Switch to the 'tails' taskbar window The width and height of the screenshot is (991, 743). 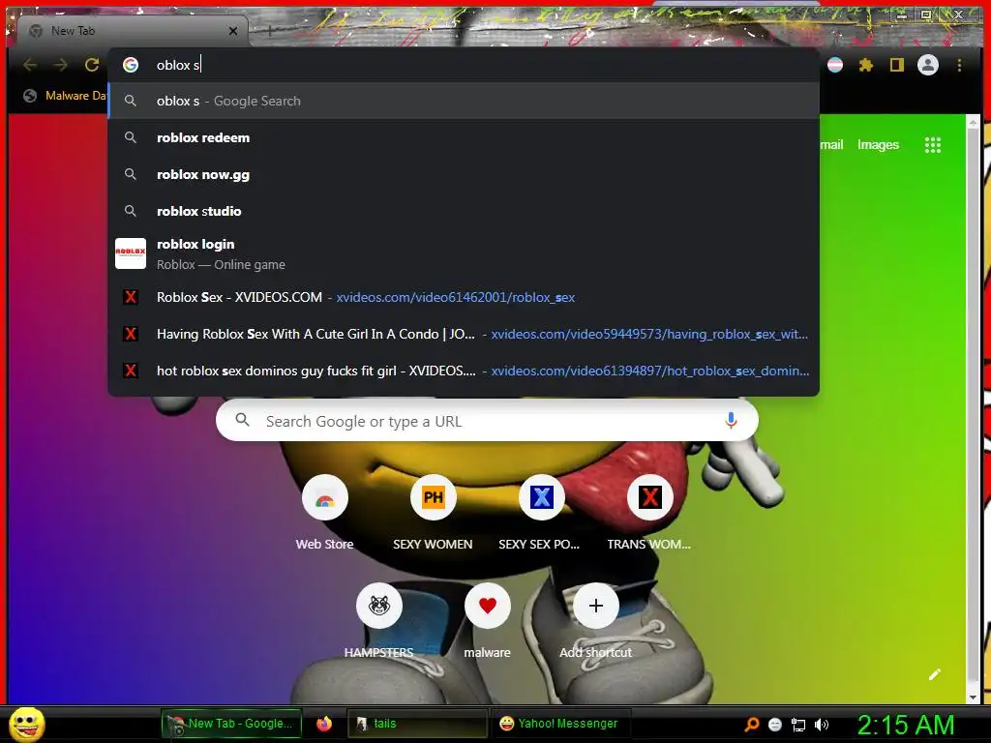417,724
